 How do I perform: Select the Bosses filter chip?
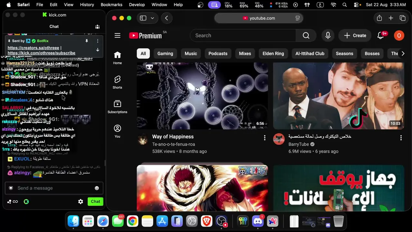click(372, 53)
